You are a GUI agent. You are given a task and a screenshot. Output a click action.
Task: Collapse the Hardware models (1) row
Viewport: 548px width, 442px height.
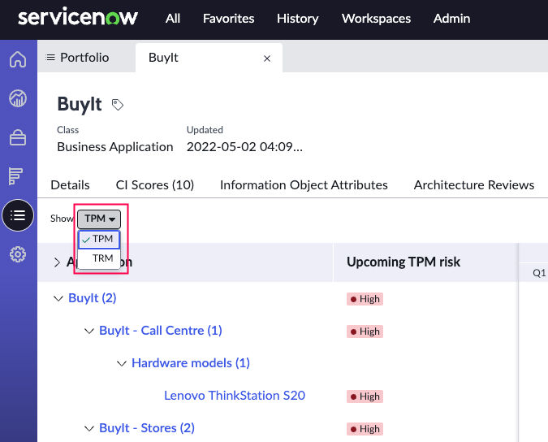(x=121, y=363)
